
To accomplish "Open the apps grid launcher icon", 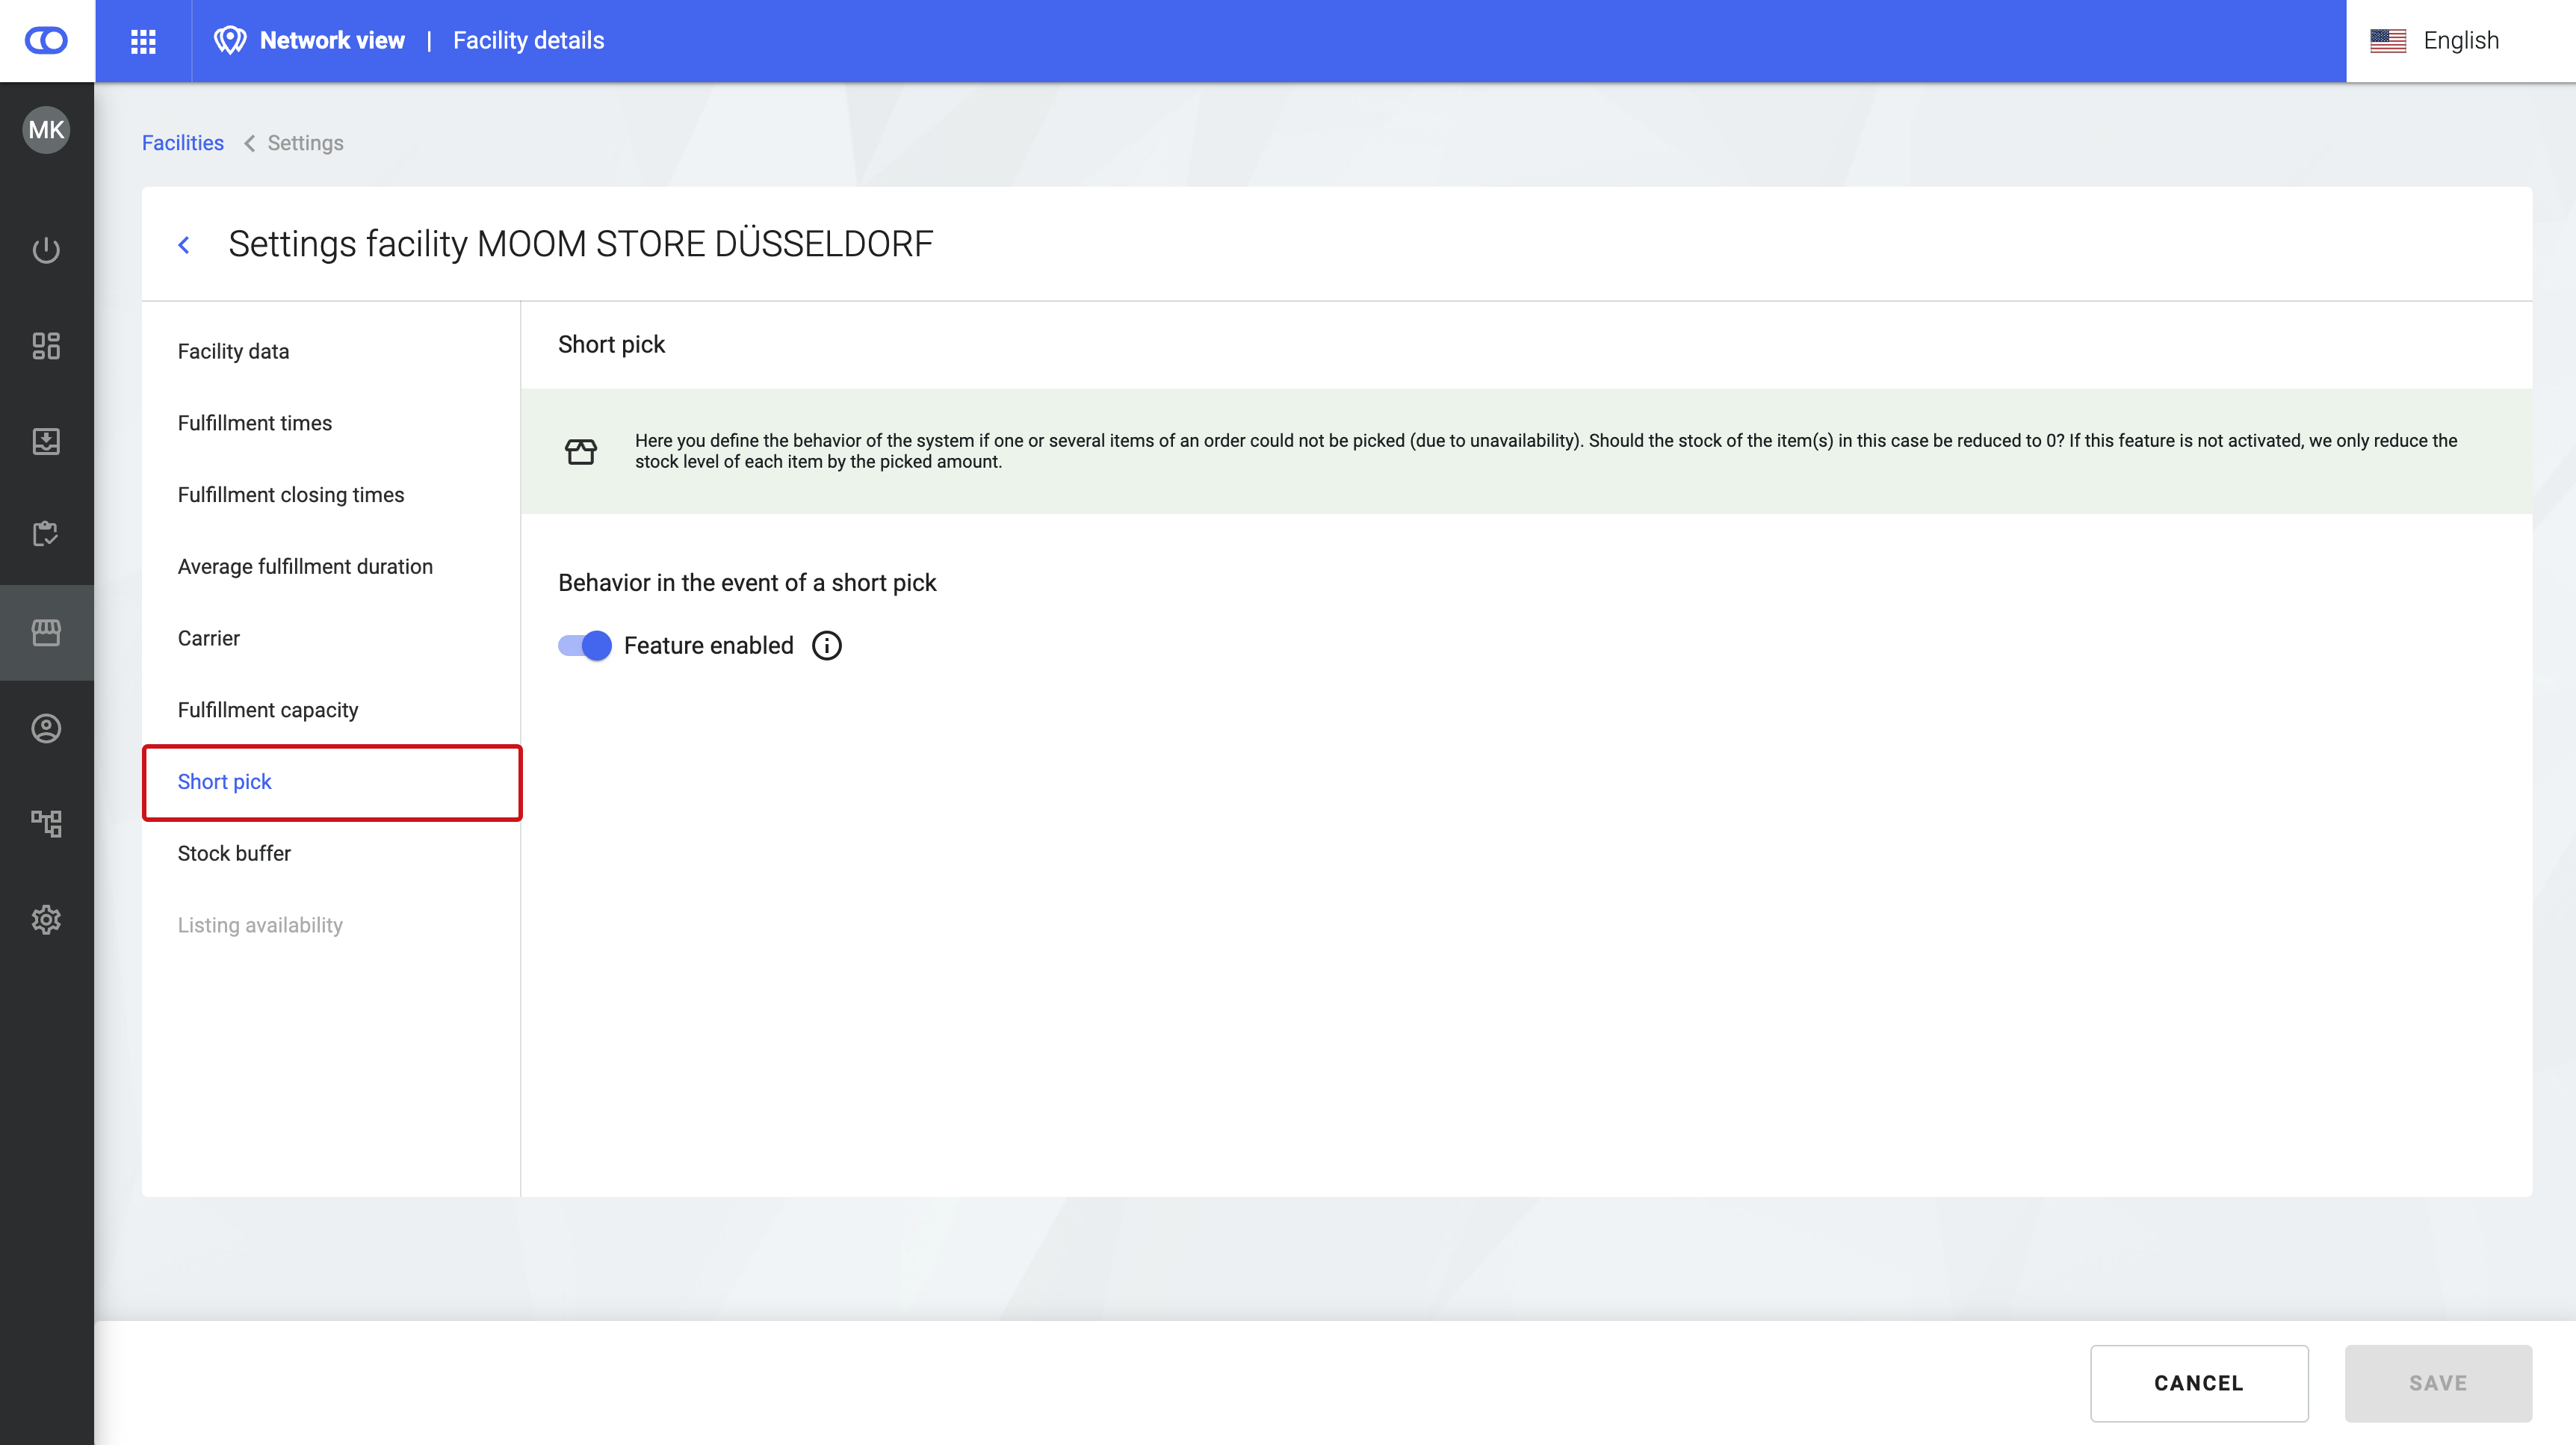I will pyautogui.click(x=143, y=41).
